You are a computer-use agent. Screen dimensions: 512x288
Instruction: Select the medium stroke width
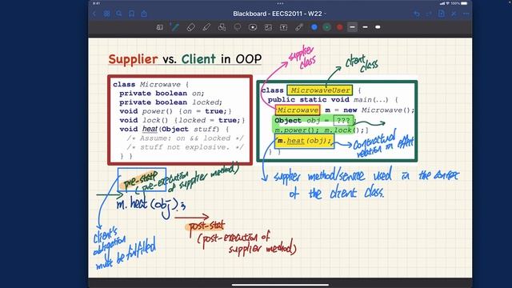[365, 27]
